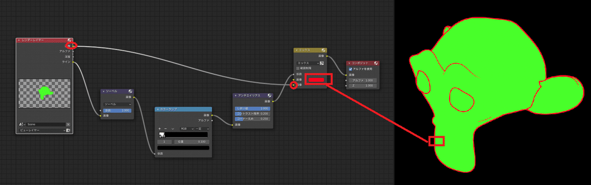591x185 pixels.
Task: Clear the Scene selection with X button
Action: pyautogui.click(x=68, y=124)
